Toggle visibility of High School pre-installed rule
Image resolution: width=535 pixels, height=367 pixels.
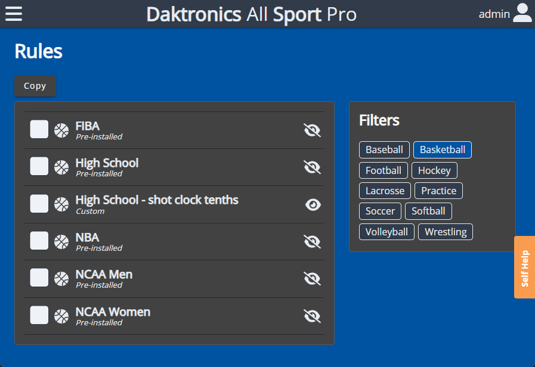pyautogui.click(x=312, y=167)
